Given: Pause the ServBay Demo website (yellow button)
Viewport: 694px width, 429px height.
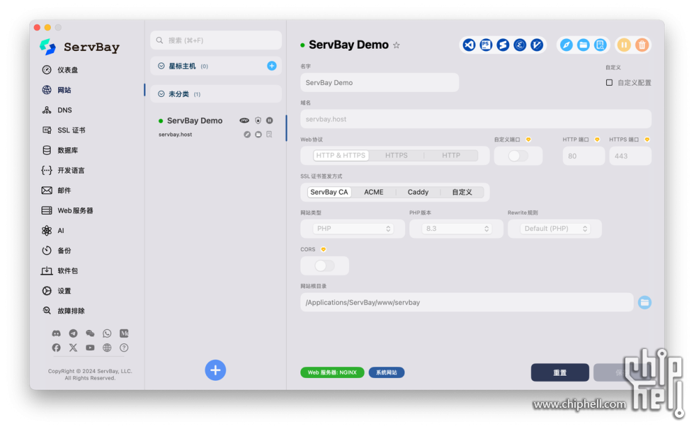Looking at the screenshot, I should point(624,45).
